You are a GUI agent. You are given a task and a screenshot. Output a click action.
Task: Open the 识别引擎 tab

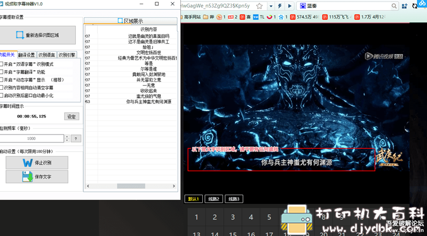point(67,55)
